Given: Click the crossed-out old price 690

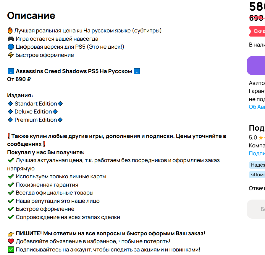Looking at the screenshot, I should coord(256,18).
